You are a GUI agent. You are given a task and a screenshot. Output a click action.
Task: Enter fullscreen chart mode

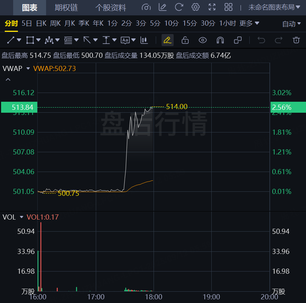(212, 7)
